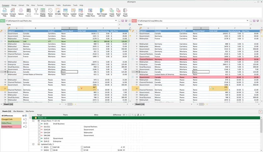Click the save-as icon beside Mine.xlsx path
This screenshot has height=152, width=263.
pyautogui.click(x=258, y=21)
